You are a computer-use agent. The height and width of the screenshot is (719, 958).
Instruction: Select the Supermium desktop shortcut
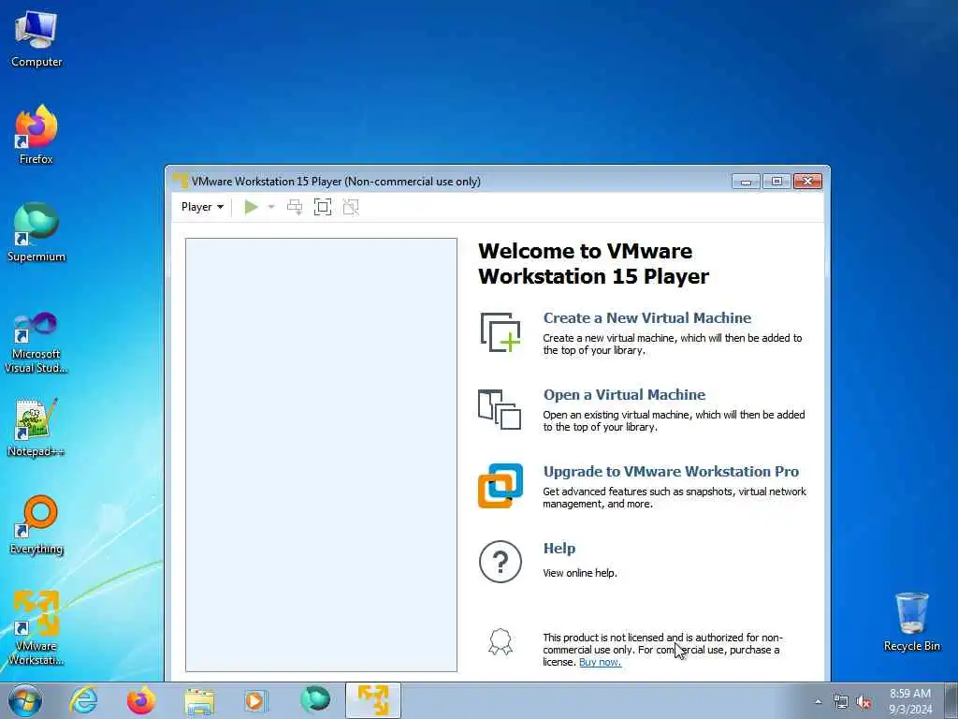[36, 233]
